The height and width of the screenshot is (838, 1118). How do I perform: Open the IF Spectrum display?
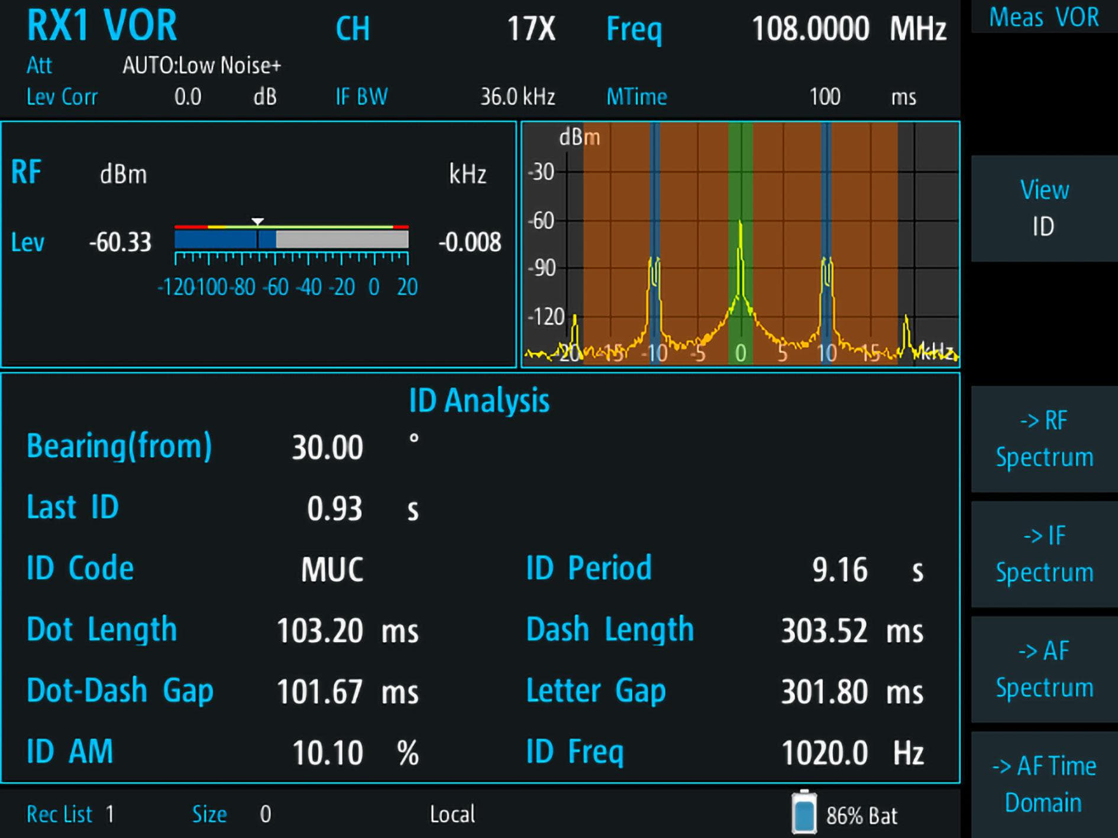(x=1043, y=554)
